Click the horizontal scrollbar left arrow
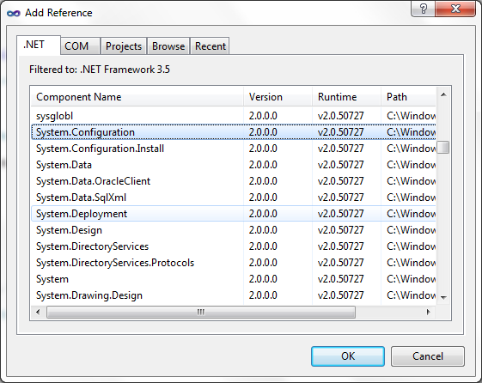 38,312
